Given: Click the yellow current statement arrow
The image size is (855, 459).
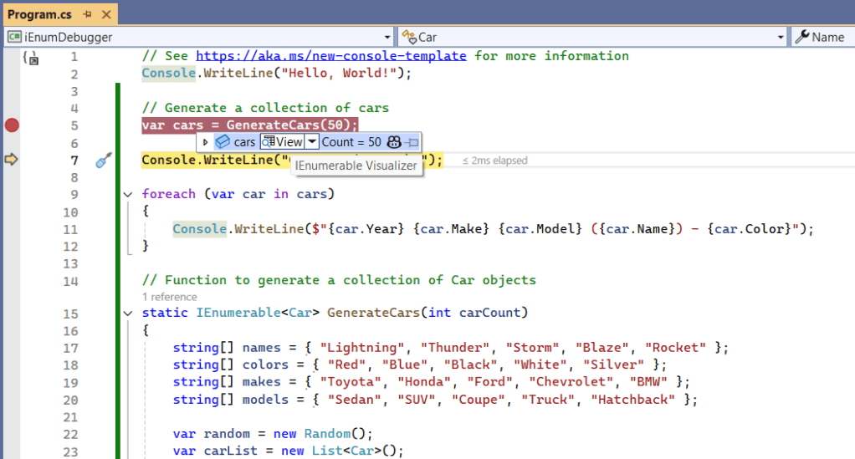Looking at the screenshot, I should pyautogui.click(x=12, y=160).
